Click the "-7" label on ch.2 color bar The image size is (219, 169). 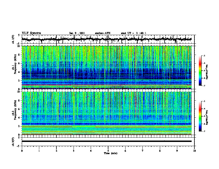click(x=204, y=131)
